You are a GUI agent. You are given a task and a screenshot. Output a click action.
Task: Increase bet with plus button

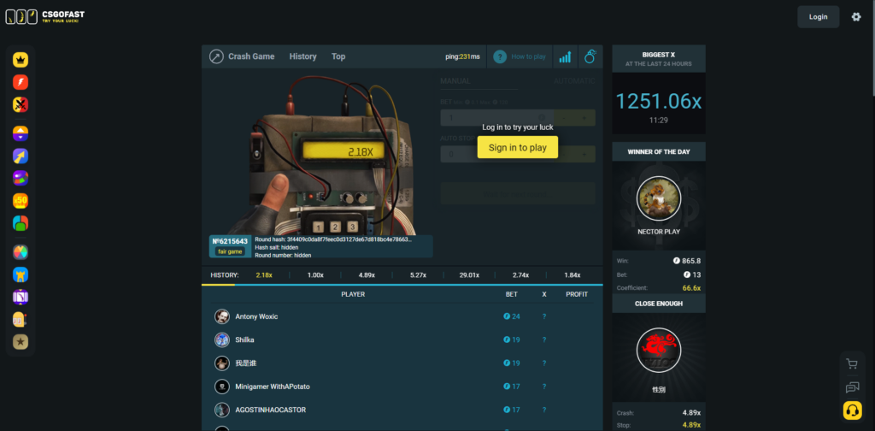tap(584, 118)
